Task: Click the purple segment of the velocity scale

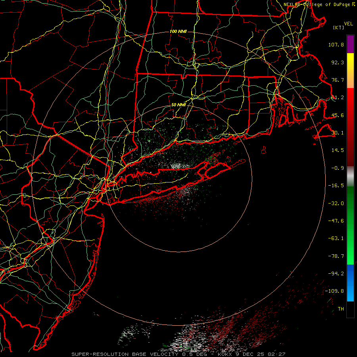Action: click(350, 44)
